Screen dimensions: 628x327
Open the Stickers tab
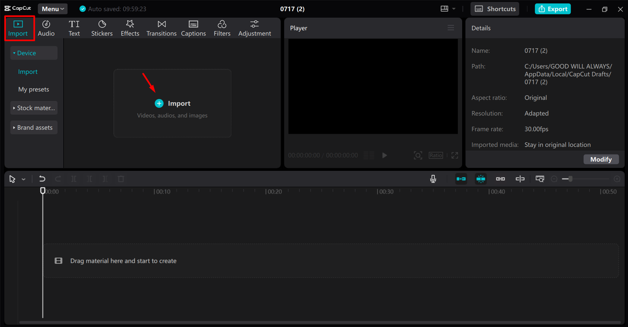[x=102, y=28]
